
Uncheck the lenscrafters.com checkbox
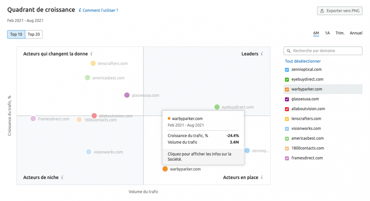[287, 119]
